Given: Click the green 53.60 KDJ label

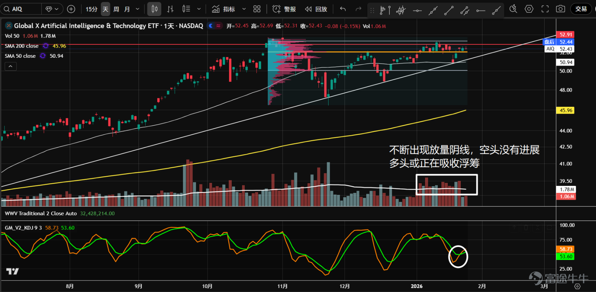Looking at the screenshot, I should [x=565, y=256].
